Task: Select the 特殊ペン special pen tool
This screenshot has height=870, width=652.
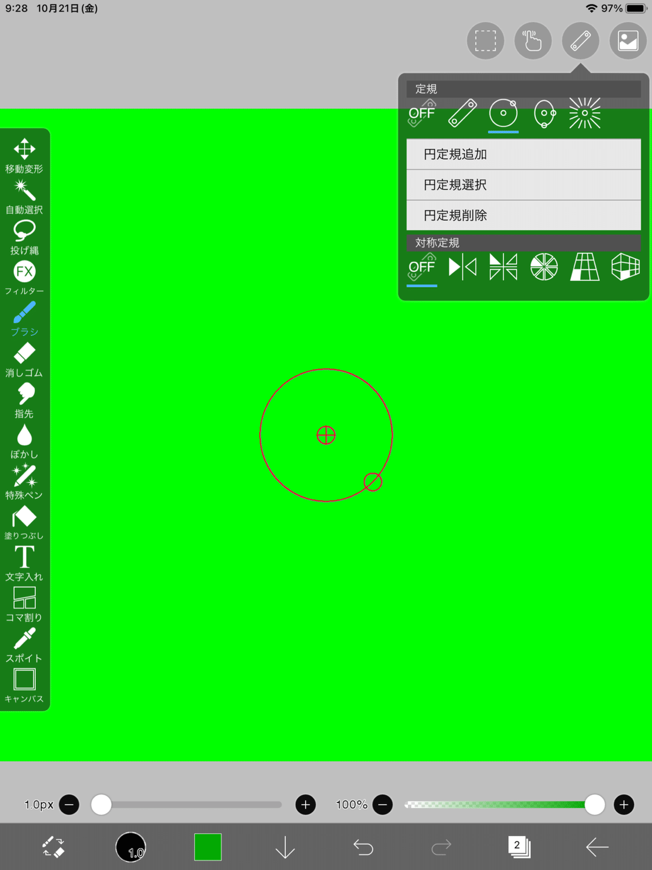Action: click(x=24, y=482)
